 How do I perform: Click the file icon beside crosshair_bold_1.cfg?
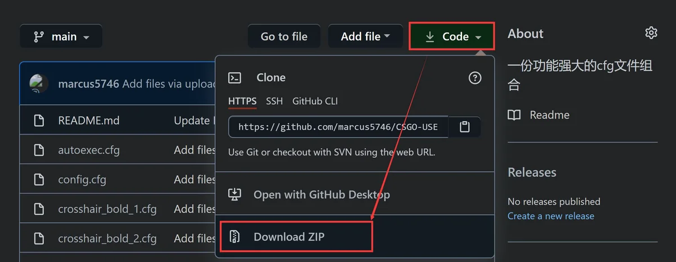(39, 209)
